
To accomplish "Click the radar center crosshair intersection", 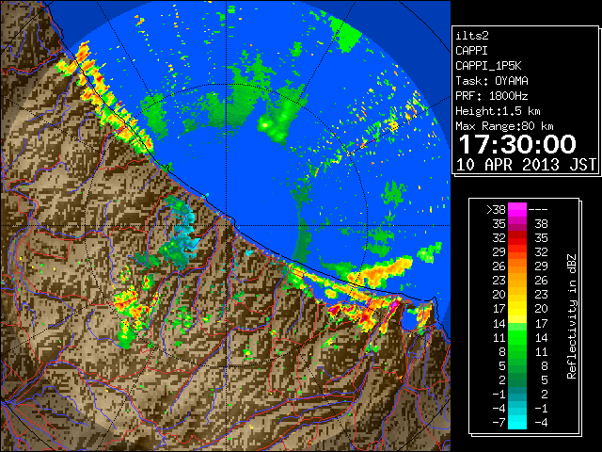I will [227, 226].
